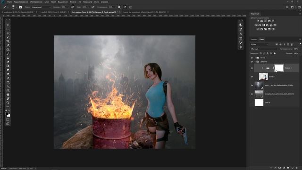The image size is (302, 170).
Task: Add a Black & White adjustment
Action: coord(263,25)
